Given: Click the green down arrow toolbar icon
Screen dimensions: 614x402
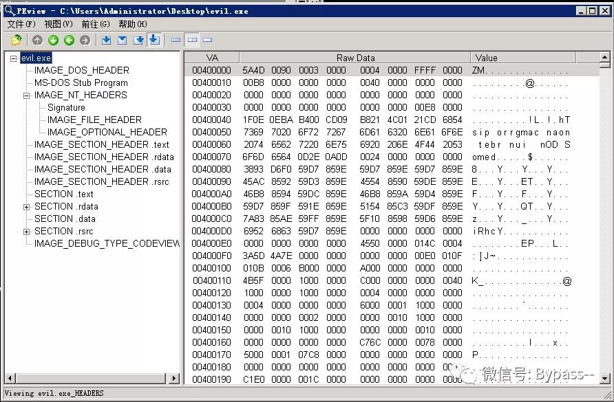Looking at the screenshot, I should pos(53,40).
